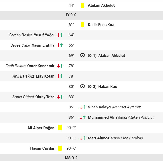Click substitution arrows next to Oktay Taze
Viewport: 163px width, 161px height.
[60, 97]
